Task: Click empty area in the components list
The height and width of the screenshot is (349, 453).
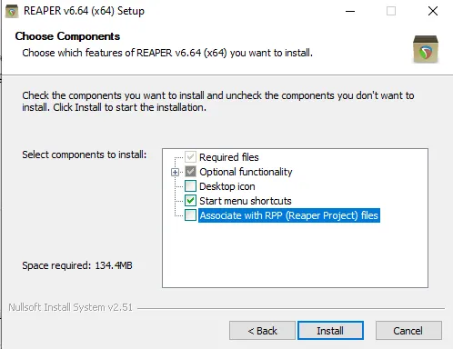Action: click(x=295, y=254)
